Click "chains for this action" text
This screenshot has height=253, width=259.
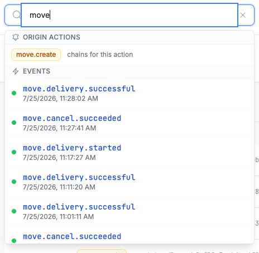100,55
